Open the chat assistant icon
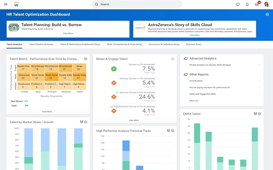273x170 pixels. point(238,4)
